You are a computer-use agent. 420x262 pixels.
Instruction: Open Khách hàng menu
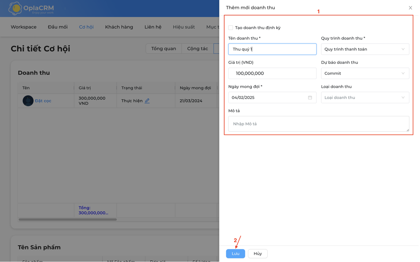(x=119, y=27)
